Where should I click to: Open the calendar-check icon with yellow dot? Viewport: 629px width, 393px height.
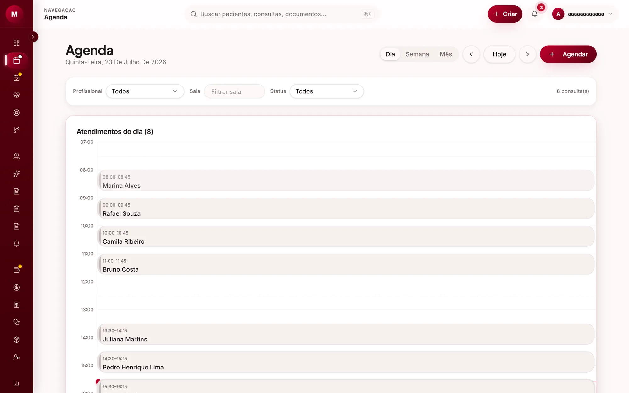(x=17, y=78)
